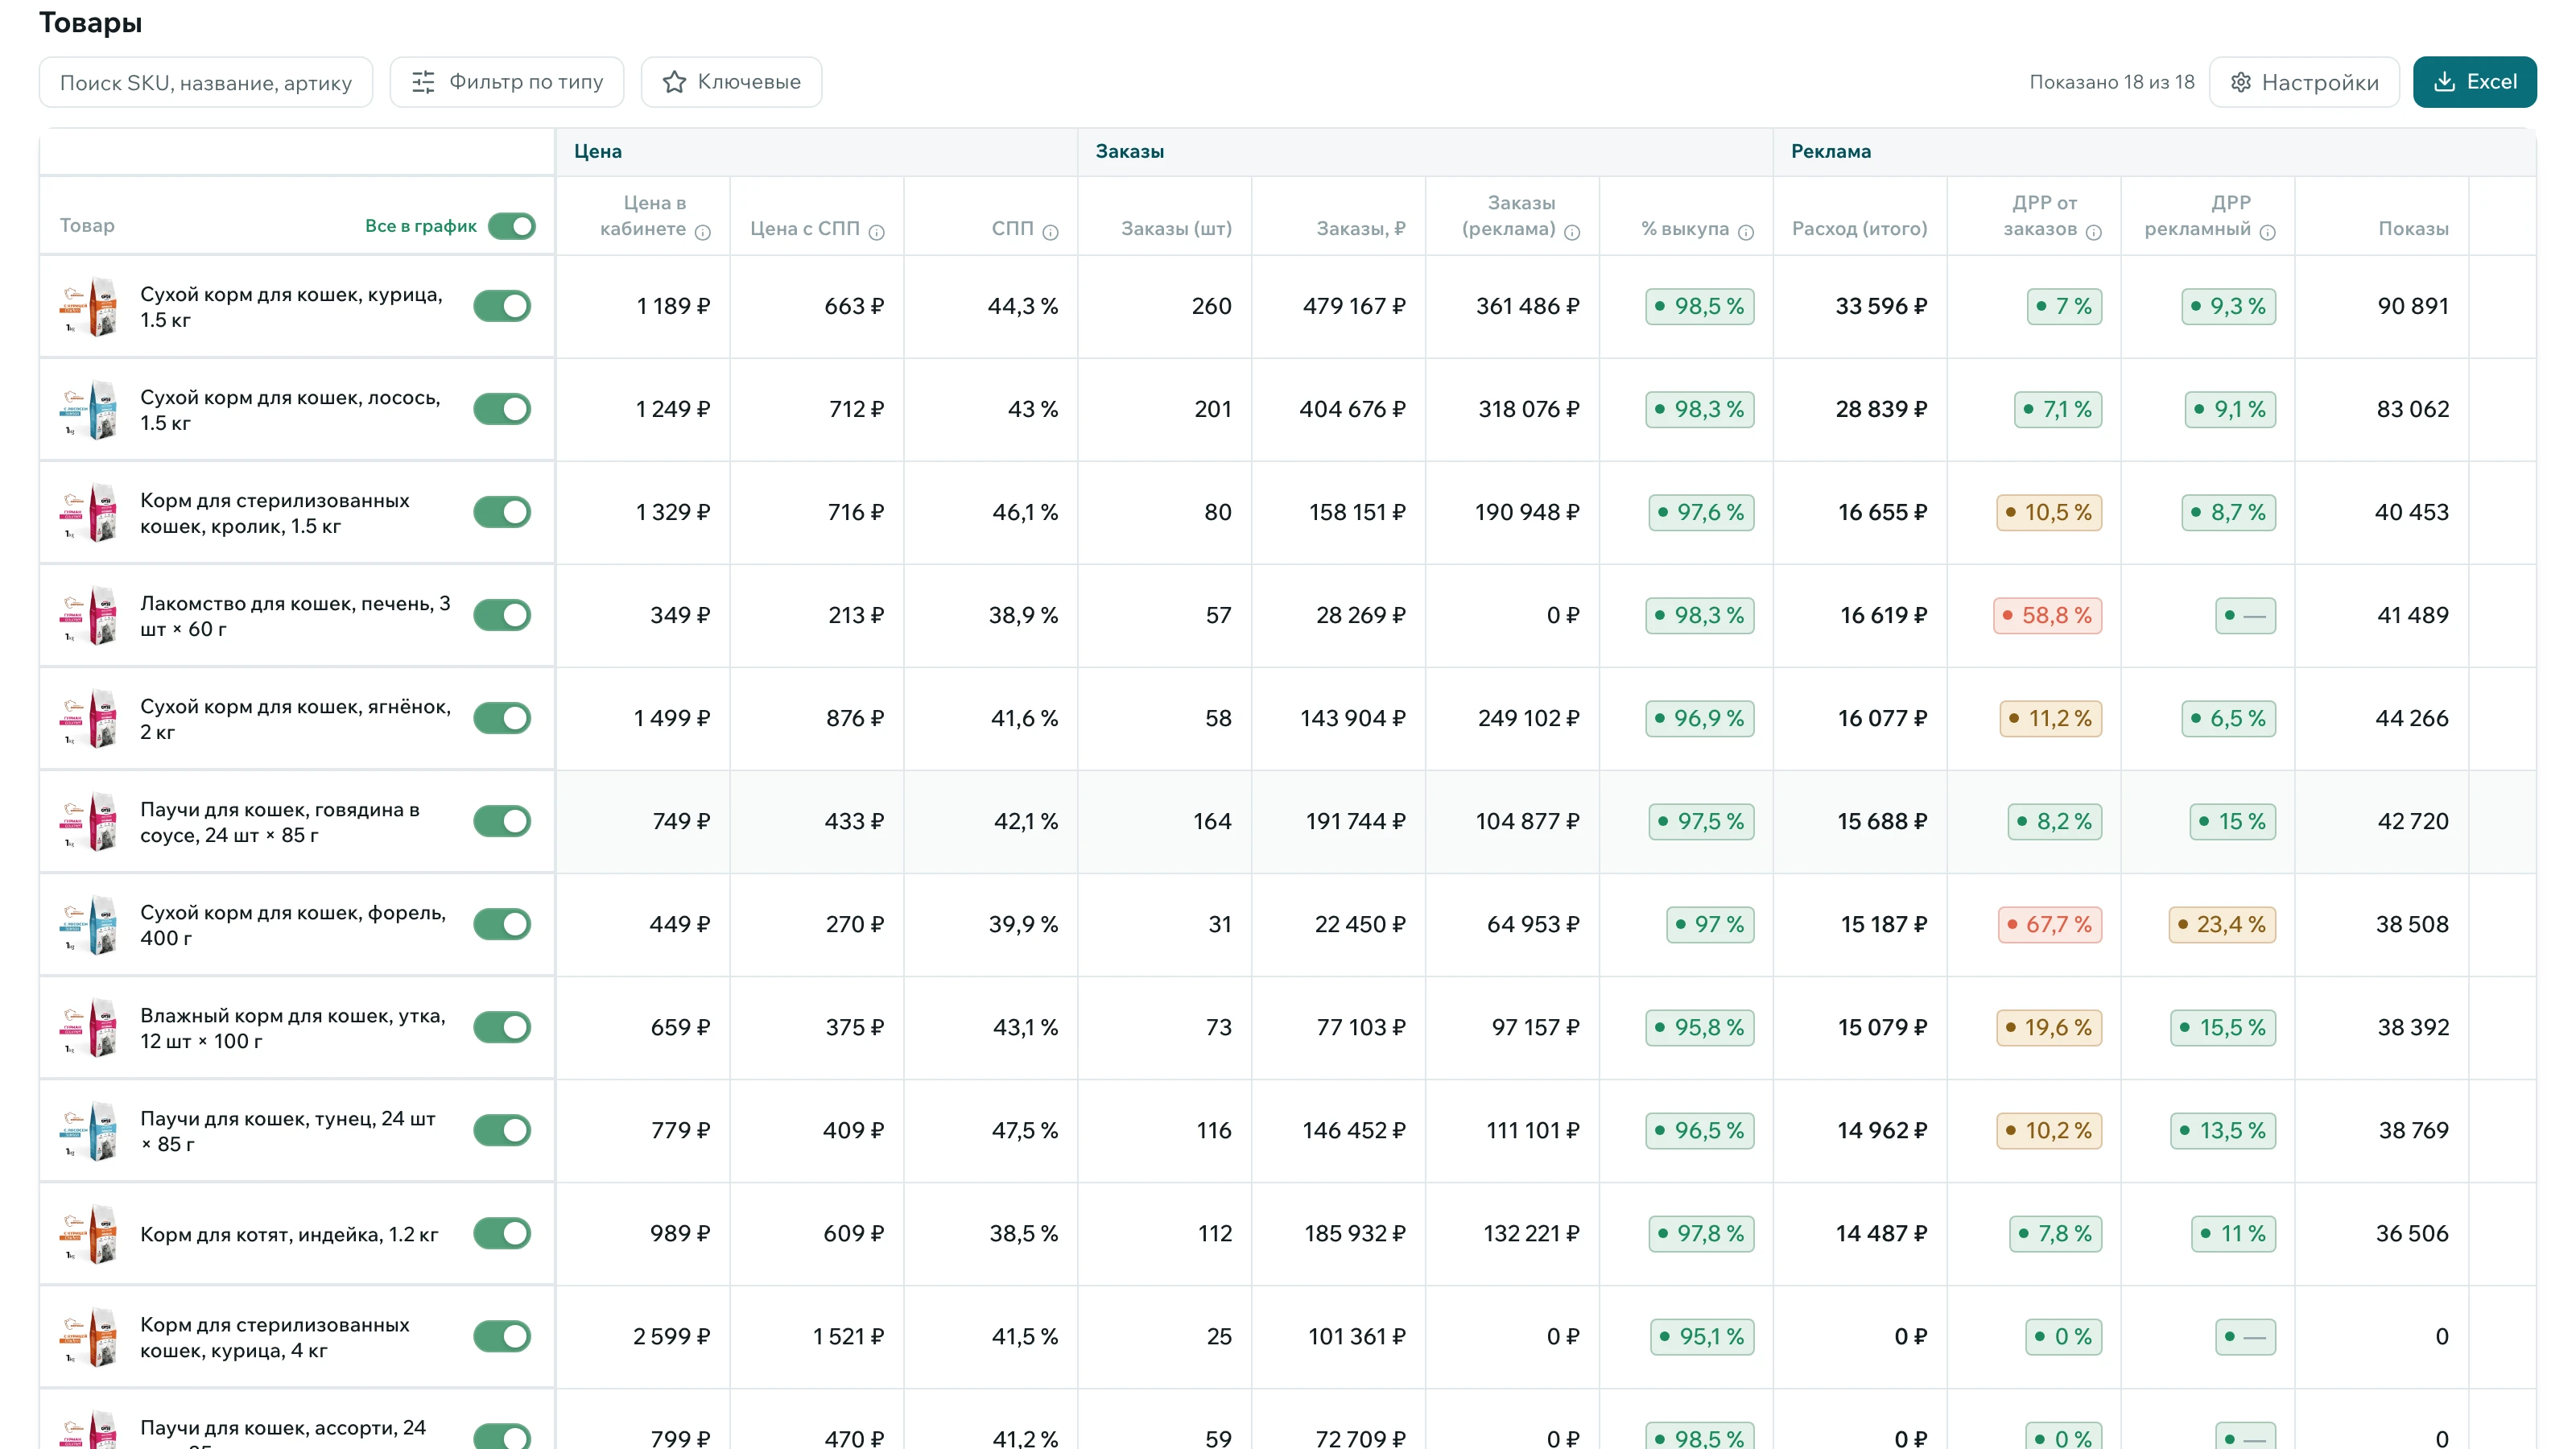
Task: Sort by Заказы (шт) column header
Action: [x=1176, y=229]
